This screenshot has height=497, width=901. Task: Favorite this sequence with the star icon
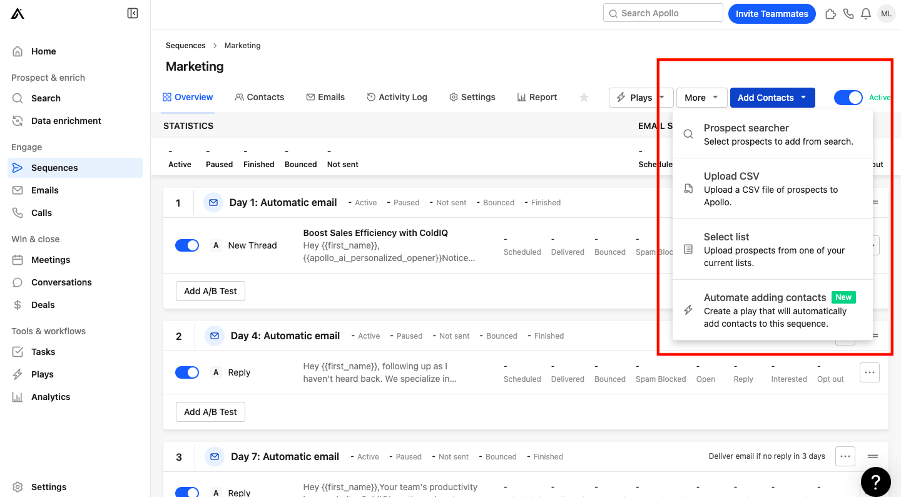click(584, 97)
